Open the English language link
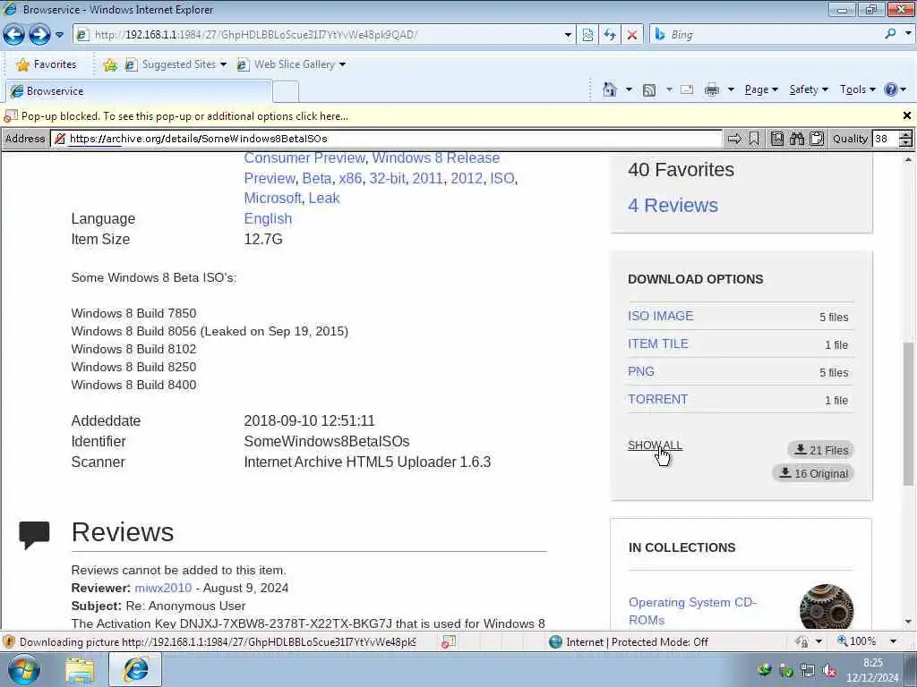Screen dimensions: 917x687 point(268,218)
